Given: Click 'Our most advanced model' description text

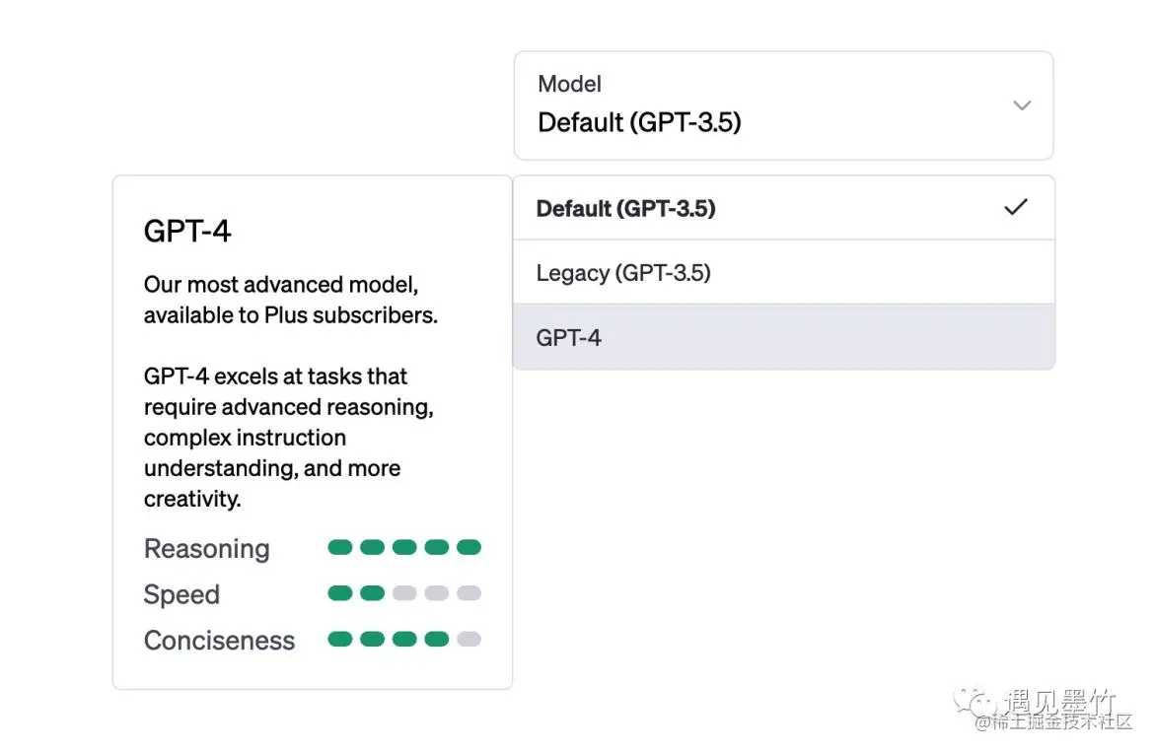Looking at the screenshot, I should click(x=291, y=300).
